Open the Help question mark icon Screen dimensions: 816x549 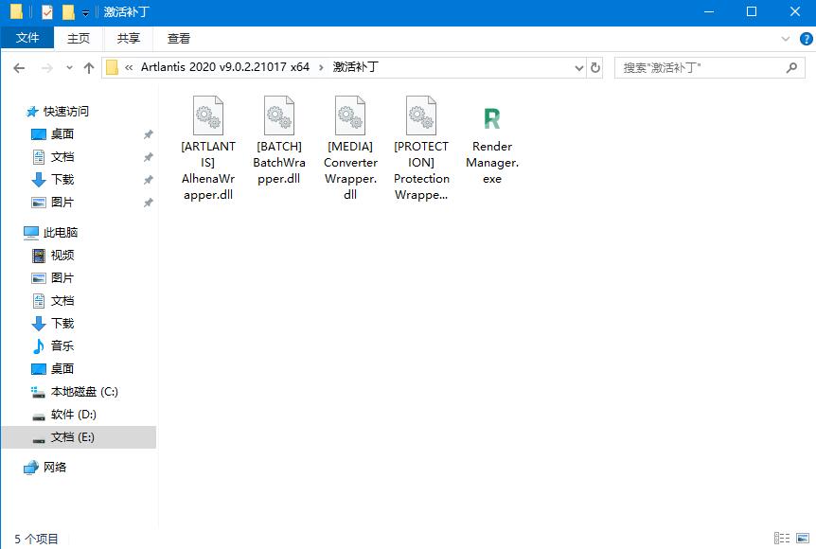806,39
